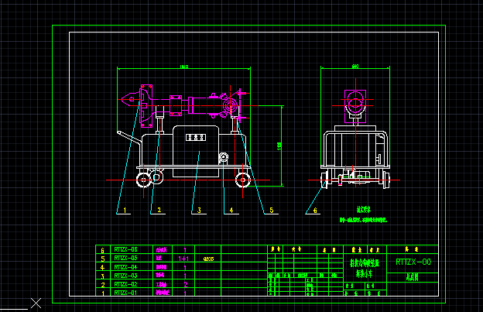Select item number 5 in the RTTZX-05 row

pos(103,259)
